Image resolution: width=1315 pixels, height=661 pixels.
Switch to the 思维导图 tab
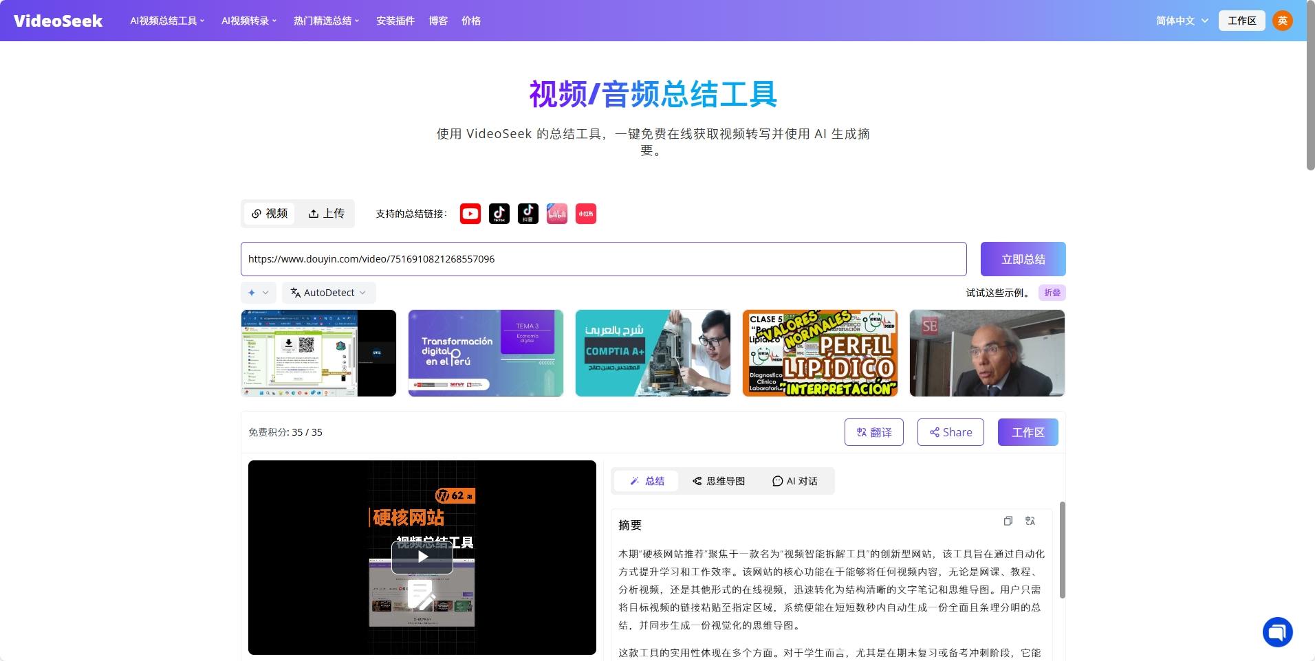(717, 480)
